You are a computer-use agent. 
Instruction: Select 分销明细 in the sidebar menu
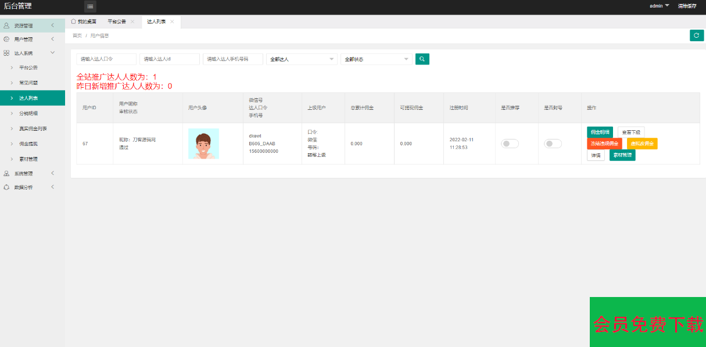coord(28,113)
